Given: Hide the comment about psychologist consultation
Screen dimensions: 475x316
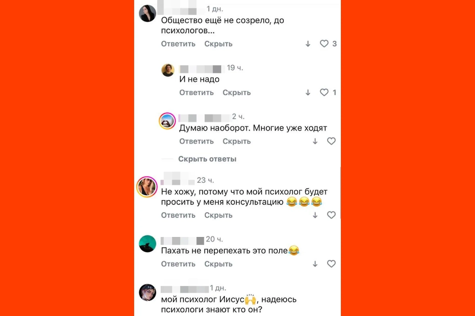Looking at the screenshot, I should (218, 215).
